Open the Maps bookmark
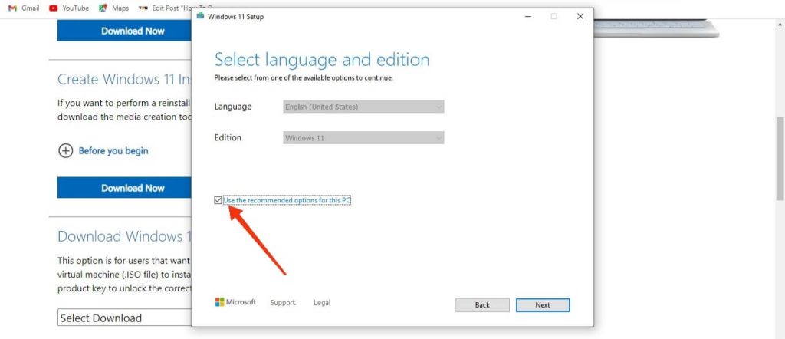The width and height of the screenshot is (785, 339). [x=114, y=8]
